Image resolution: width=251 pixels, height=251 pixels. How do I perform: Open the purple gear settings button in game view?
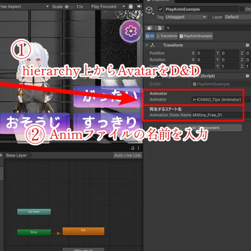[131, 31]
